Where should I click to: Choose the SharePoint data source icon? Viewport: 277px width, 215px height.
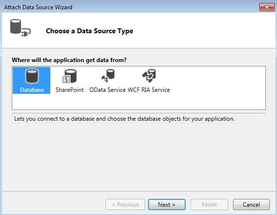[x=69, y=76]
